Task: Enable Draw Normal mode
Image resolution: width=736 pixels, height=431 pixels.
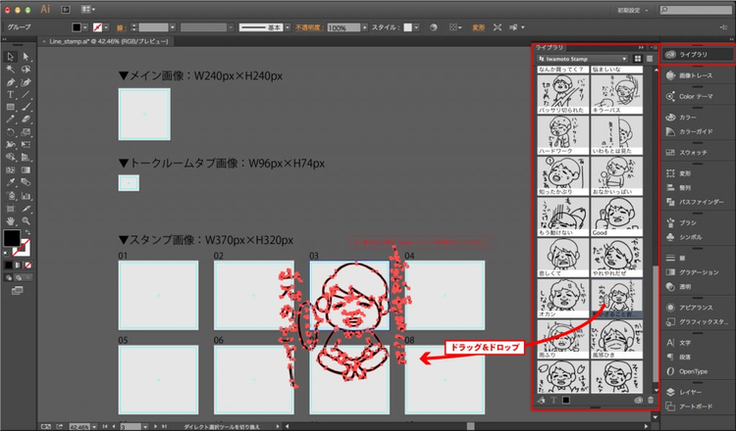Action: pyautogui.click(x=9, y=278)
